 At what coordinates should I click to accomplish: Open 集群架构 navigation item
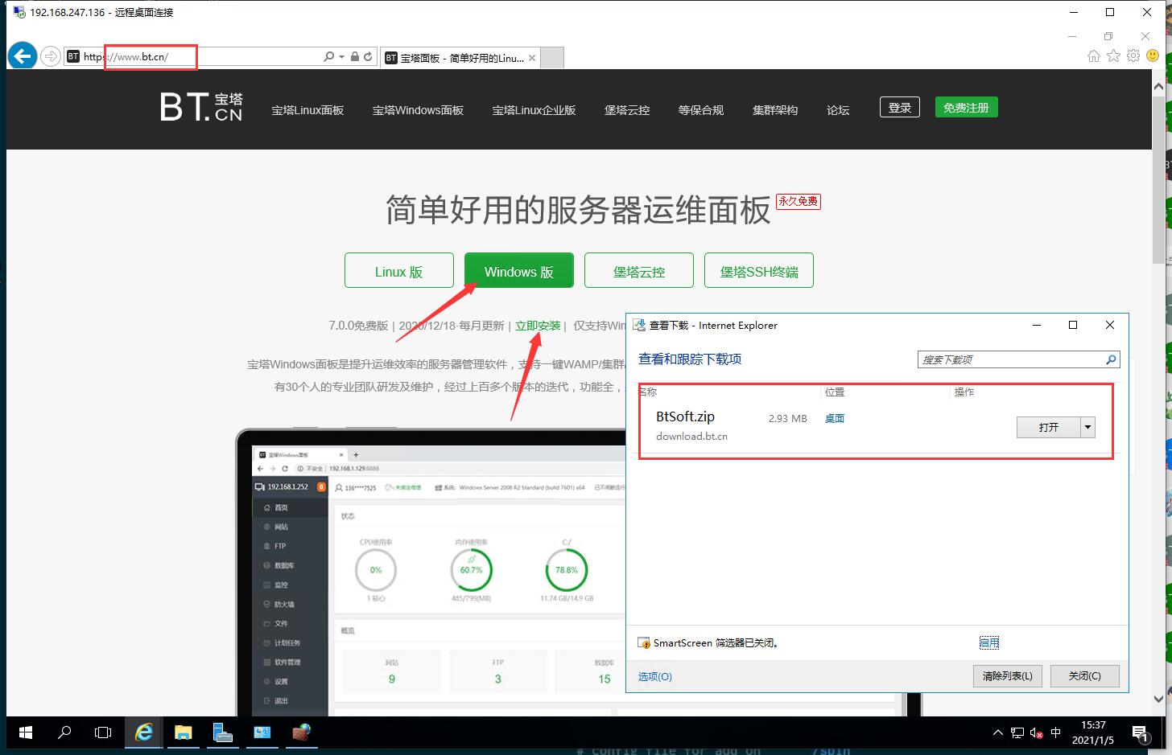[x=775, y=110]
